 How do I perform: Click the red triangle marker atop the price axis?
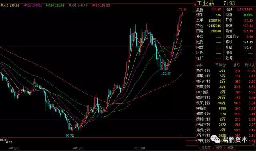[195, 4]
